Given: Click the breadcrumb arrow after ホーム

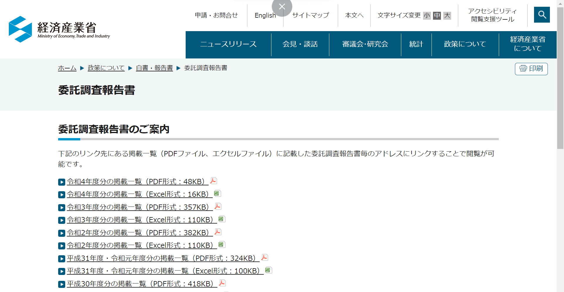Looking at the screenshot, I should tap(82, 68).
